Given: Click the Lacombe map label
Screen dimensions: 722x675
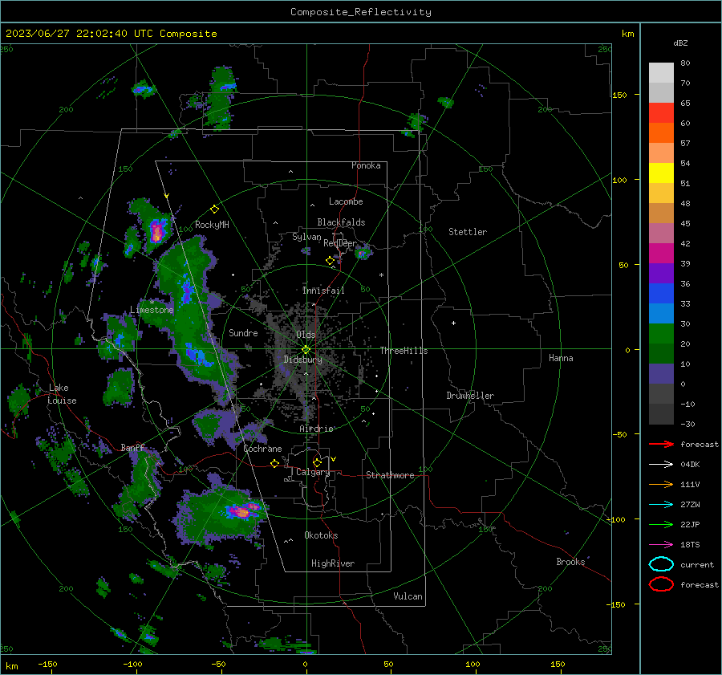Looking at the screenshot, I should (x=346, y=201).
